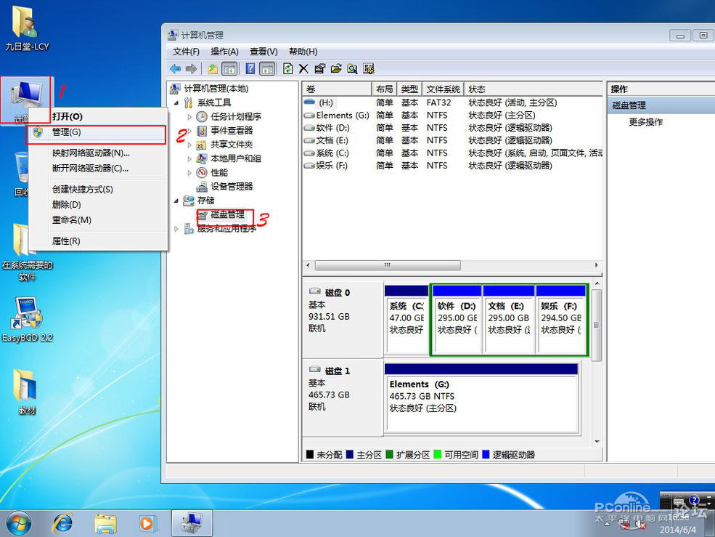The width and height of the screenshot is (715, 537).
Task: Sort by the 状态 column header
Action: pyautogui.click(x=534, y=89)
